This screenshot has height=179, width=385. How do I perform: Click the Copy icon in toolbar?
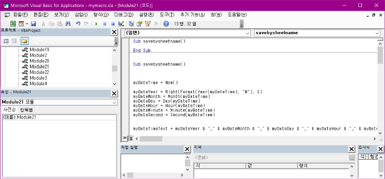click(51, 24)
